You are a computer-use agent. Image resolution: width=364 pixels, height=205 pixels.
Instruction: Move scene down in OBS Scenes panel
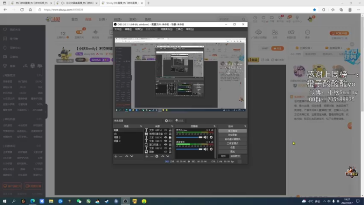click(x=131, y=156)
